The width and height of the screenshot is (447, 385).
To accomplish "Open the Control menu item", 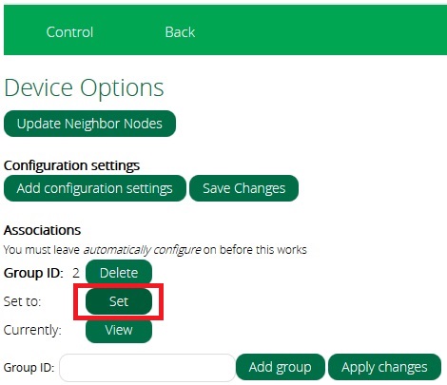I will [x=69, y=32].
